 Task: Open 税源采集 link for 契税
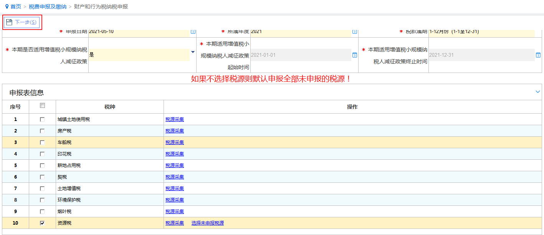click(175, 177)
